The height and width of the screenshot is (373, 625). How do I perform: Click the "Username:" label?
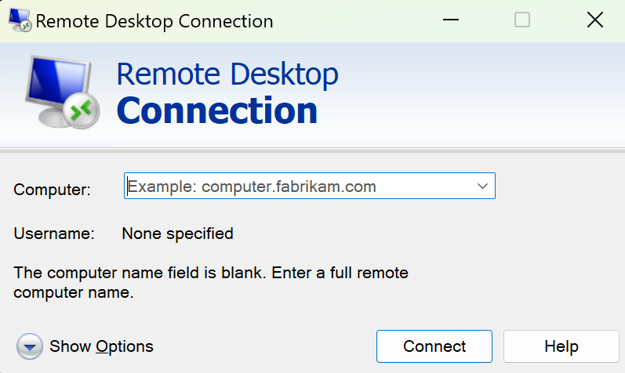coord(54,234)
